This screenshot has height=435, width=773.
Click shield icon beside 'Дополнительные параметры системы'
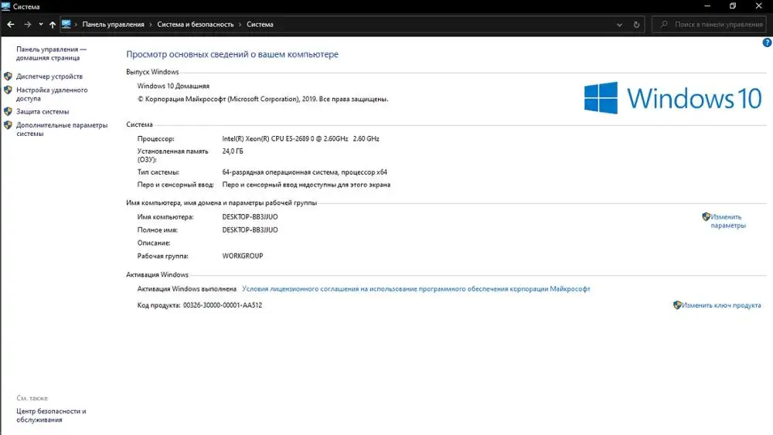point(8,125)
